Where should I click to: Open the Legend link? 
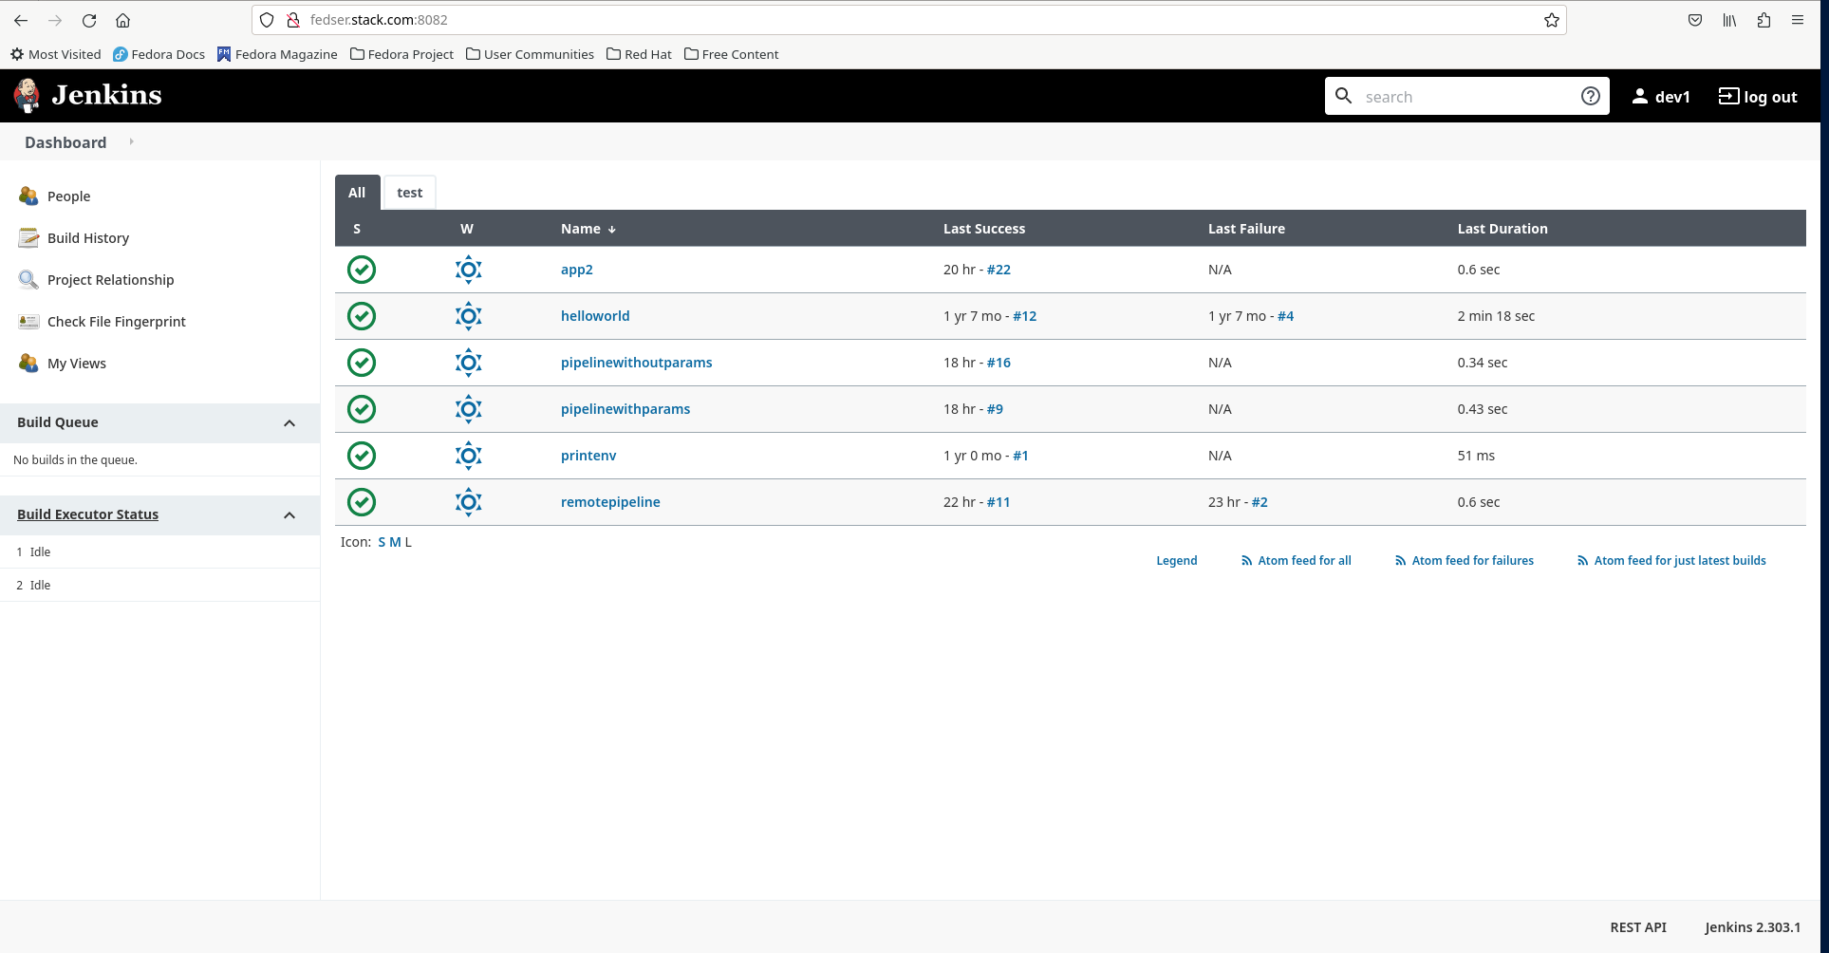point(1176,560)
